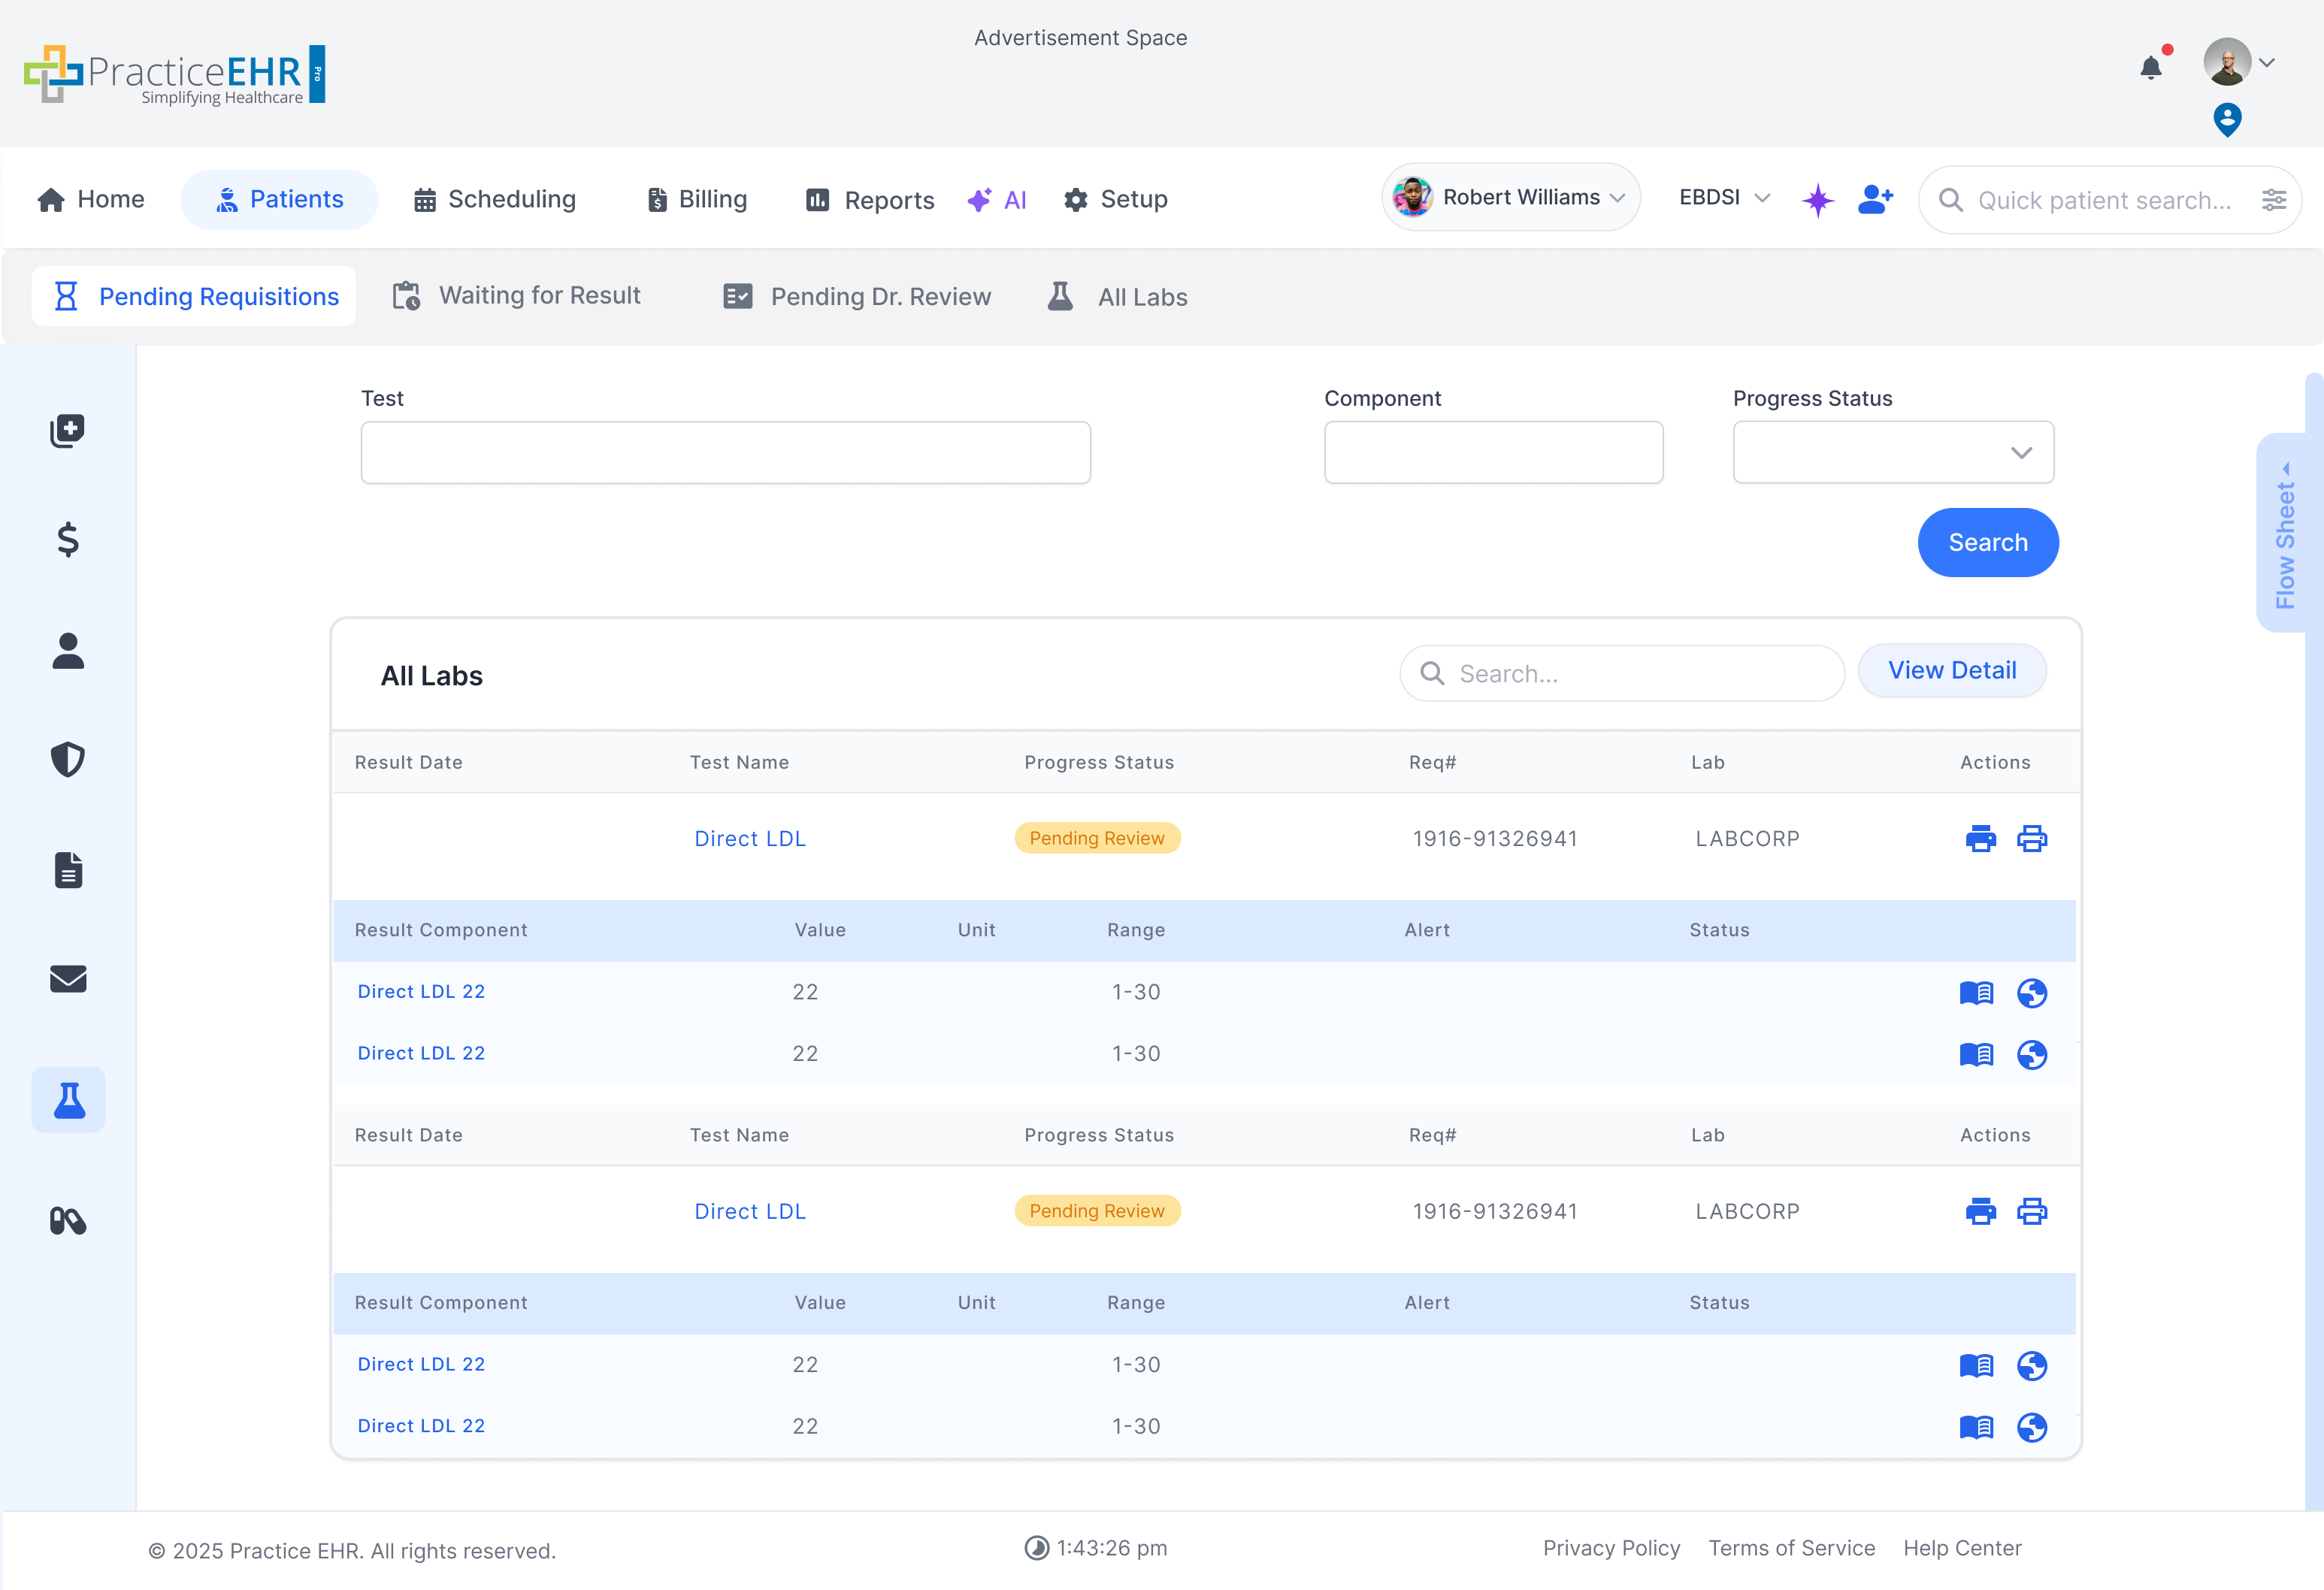Open the Medications pills sidebar icon

(x=68, y=1220)
